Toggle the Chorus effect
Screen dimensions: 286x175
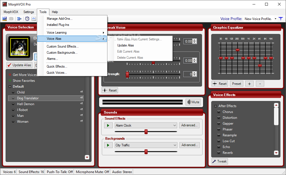(x=219, y=112)
